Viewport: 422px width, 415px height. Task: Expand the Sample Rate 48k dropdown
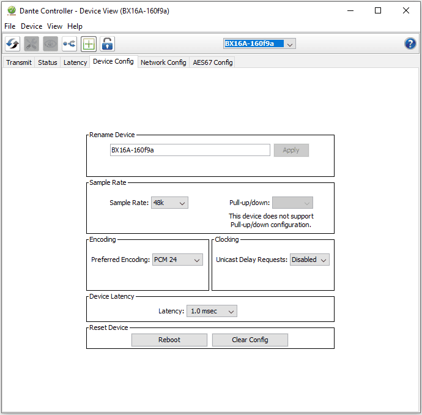point(169,203)
